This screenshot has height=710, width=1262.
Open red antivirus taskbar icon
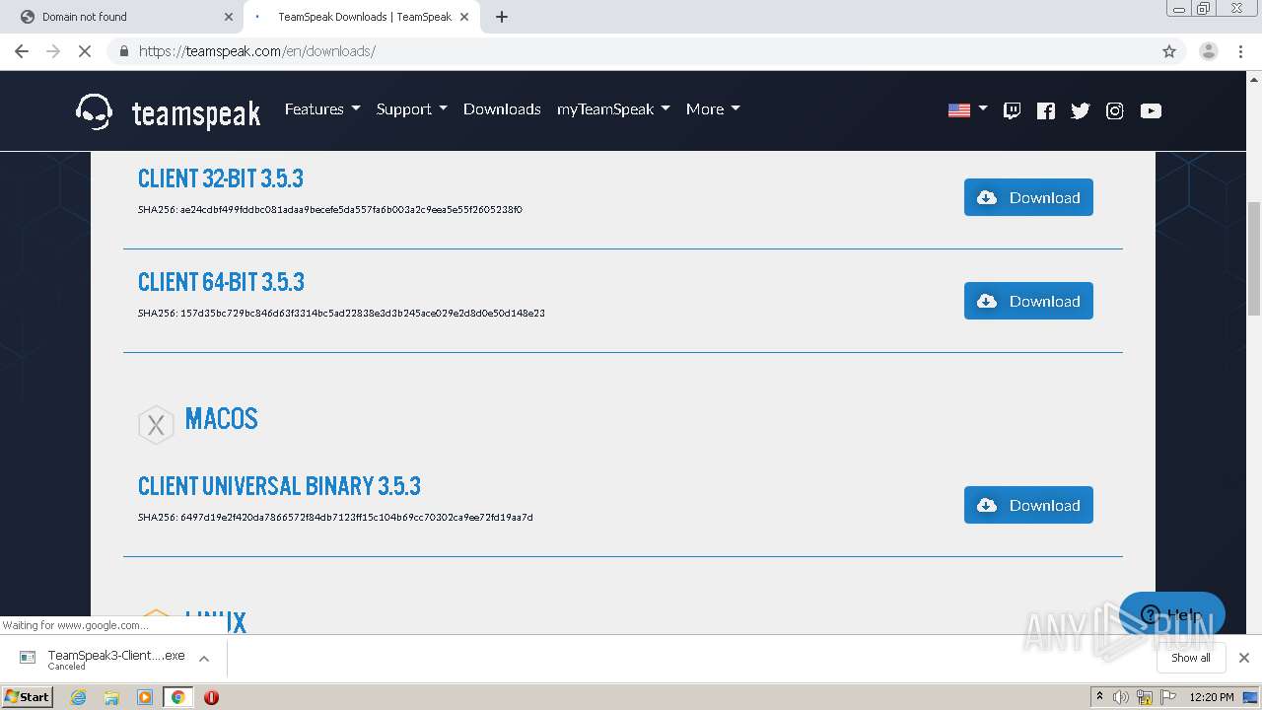tap(211, 697)
